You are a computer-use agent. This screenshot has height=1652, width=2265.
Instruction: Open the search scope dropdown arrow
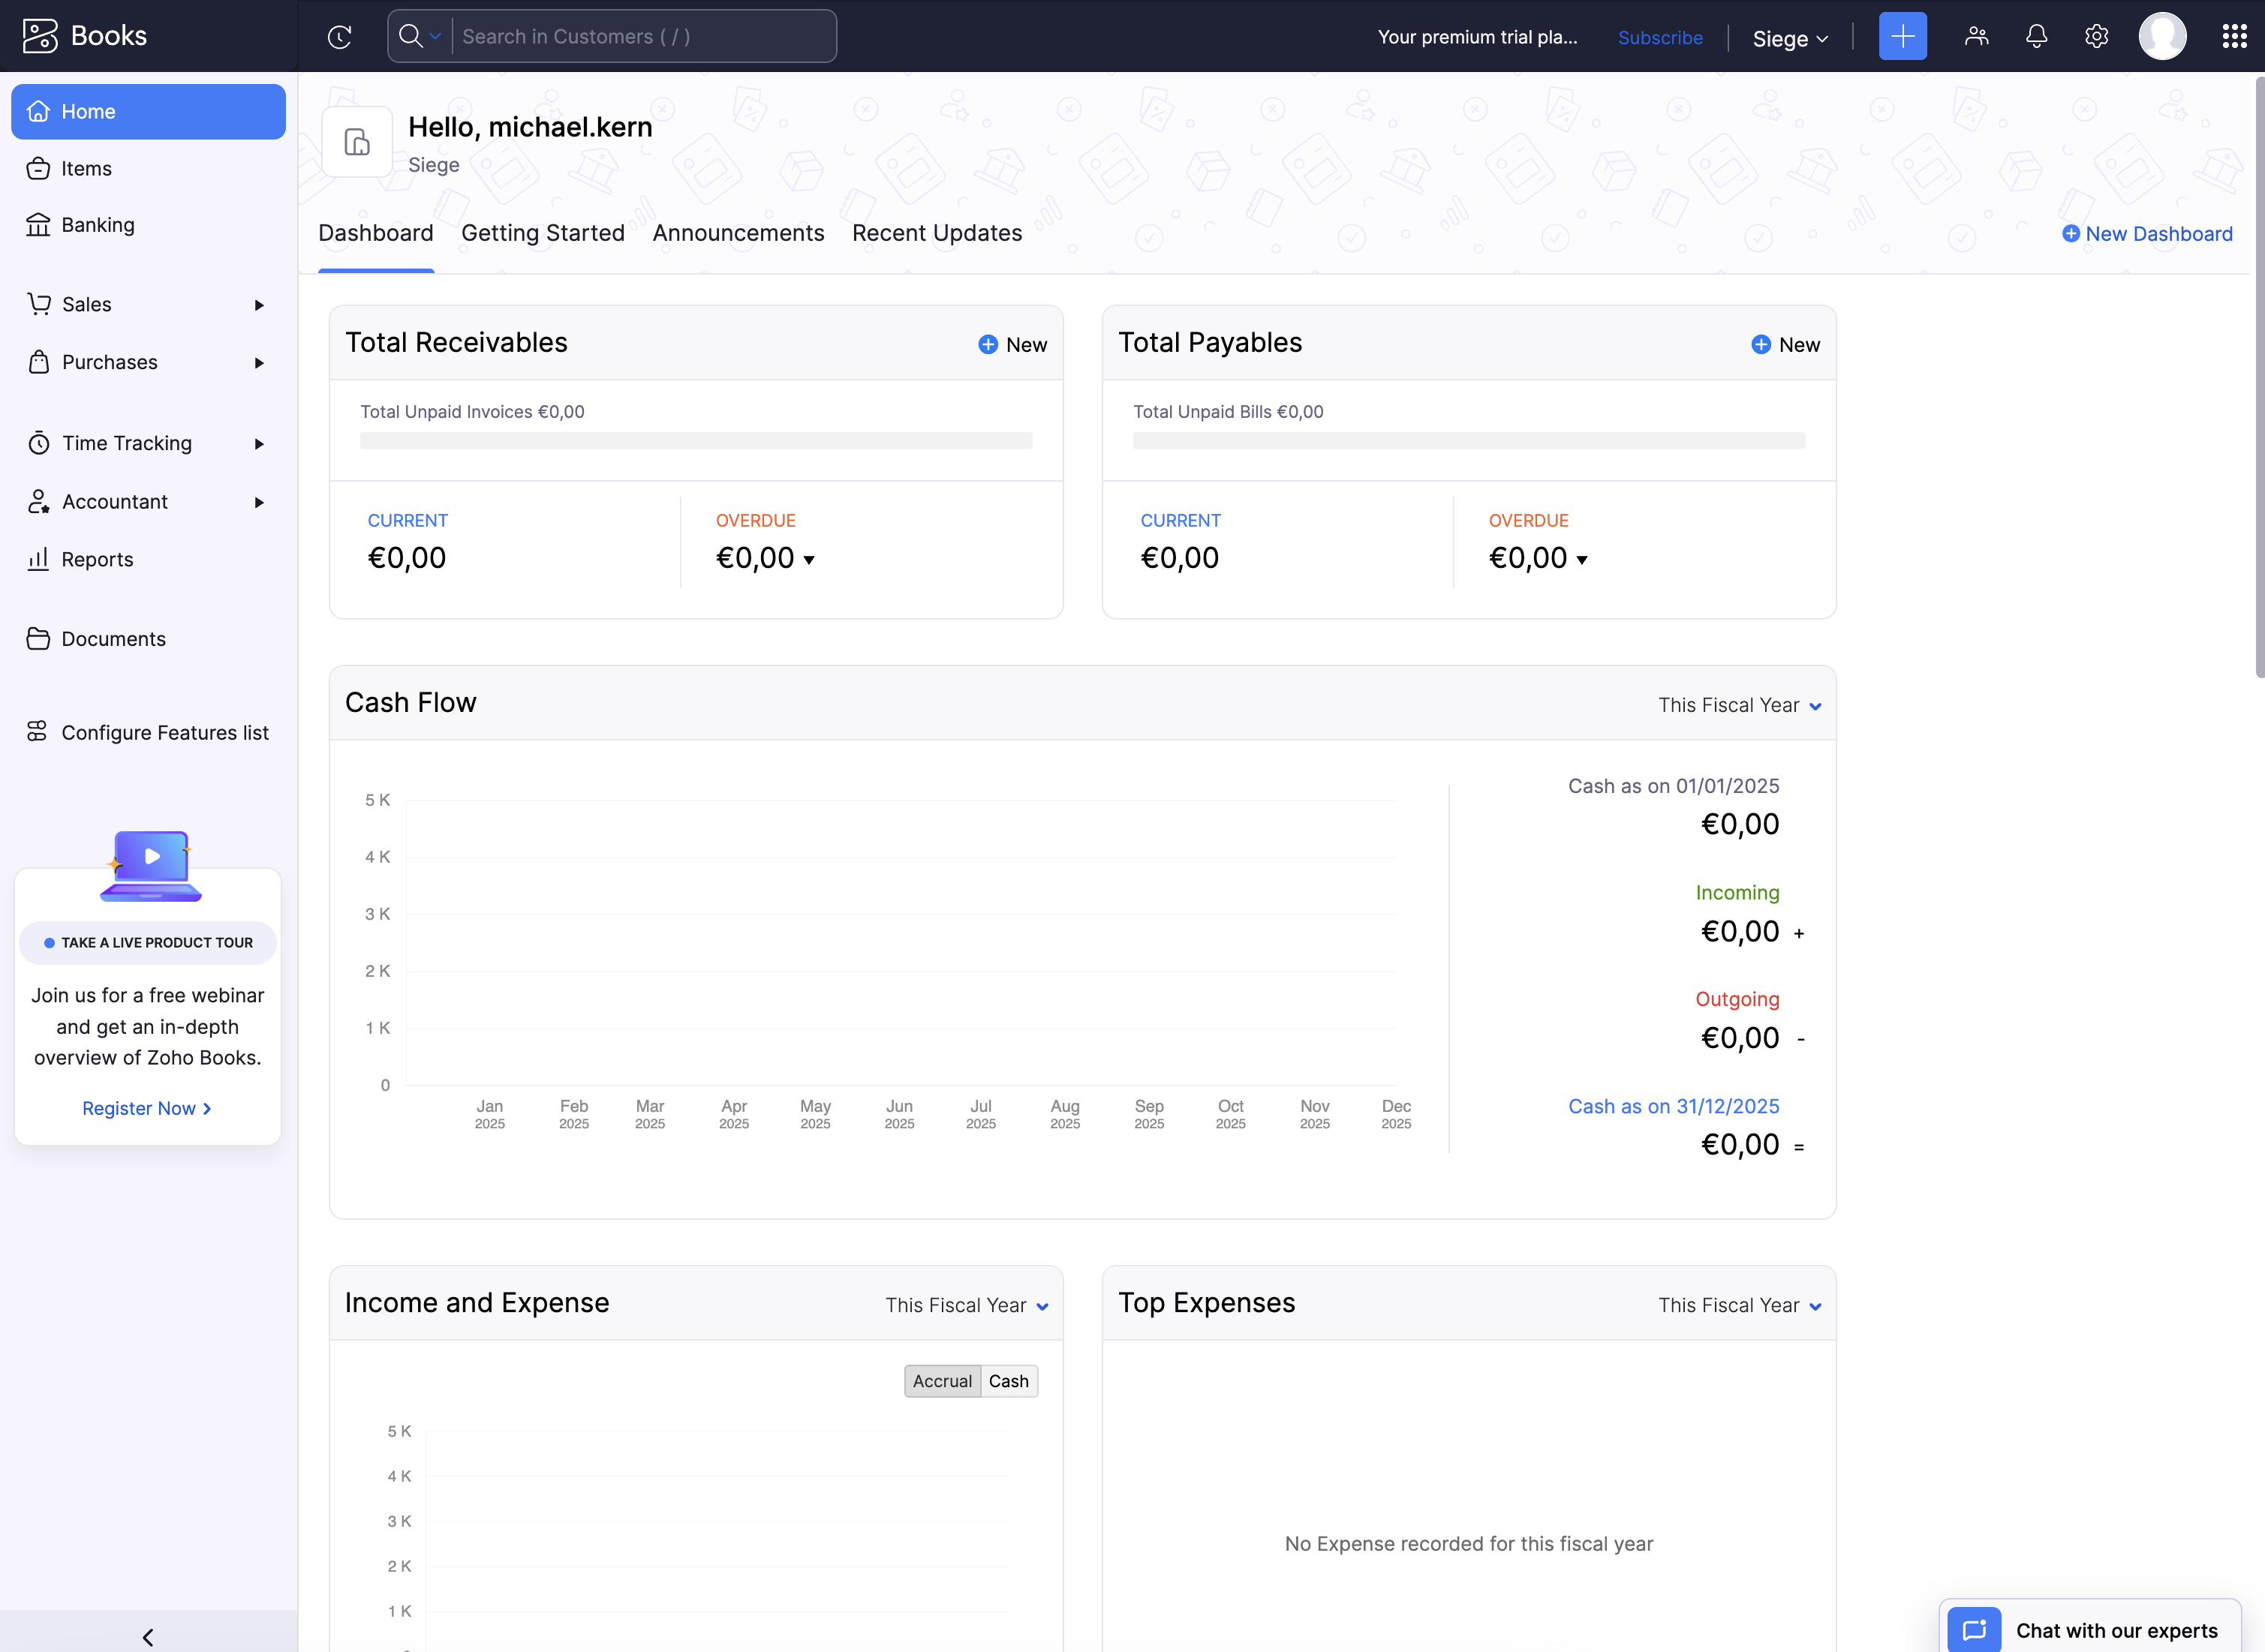(x=435, y=36)
